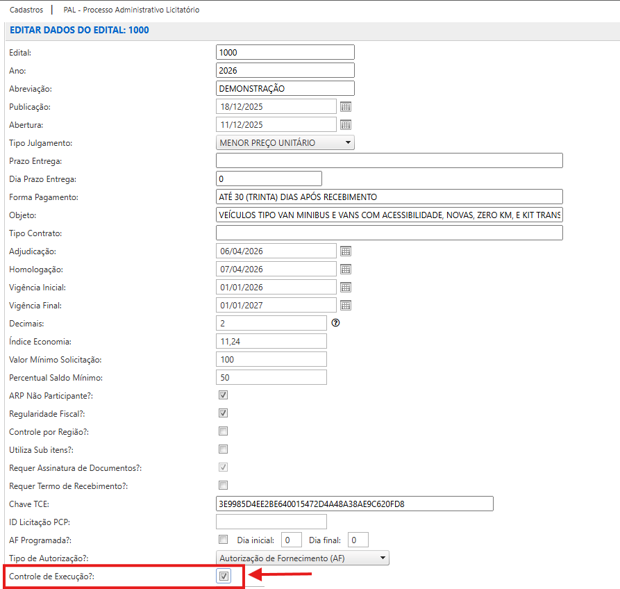
Task: Open the Cadastros menu
Action: (26, 10)
